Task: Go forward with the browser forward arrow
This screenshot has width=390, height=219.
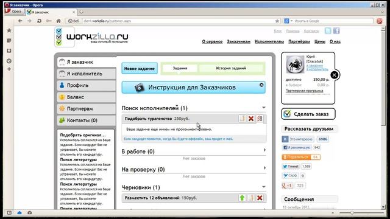Action: (x=29, y=21)
